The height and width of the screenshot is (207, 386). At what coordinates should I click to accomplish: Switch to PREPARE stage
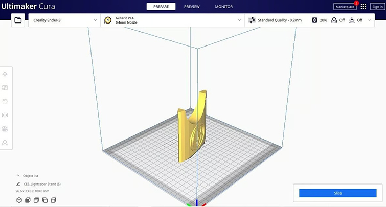click(161, 7)
